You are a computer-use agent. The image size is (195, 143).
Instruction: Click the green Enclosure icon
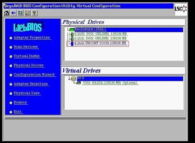click(72, 30)
